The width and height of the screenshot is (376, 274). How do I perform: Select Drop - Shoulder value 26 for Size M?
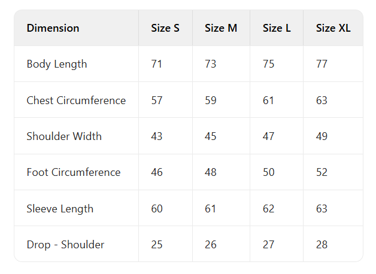click(210, 245)
